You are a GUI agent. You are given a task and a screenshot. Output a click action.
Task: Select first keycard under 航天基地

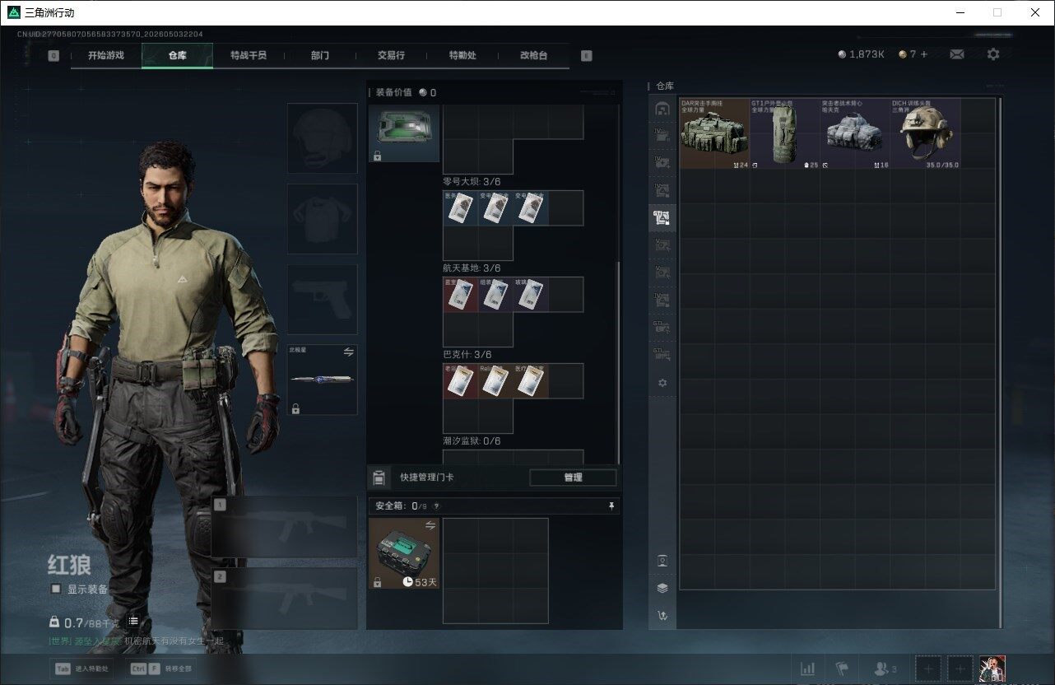pyautogui.click(x=461, y=295)
